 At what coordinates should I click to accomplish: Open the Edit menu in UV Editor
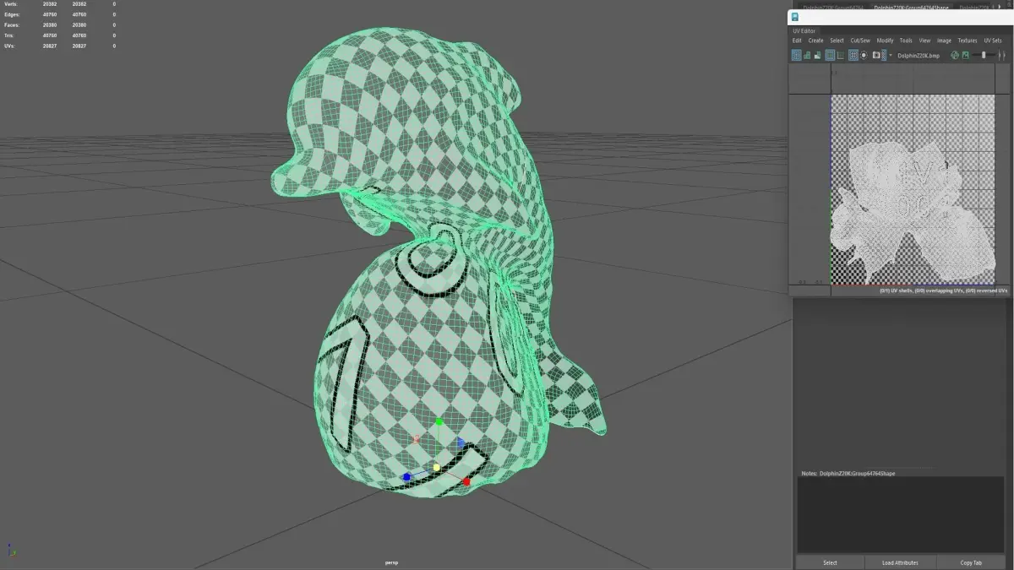pyautogui.click(x=797, y=41)
